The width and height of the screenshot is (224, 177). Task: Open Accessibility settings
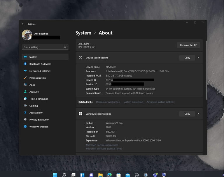pos(36,113)
